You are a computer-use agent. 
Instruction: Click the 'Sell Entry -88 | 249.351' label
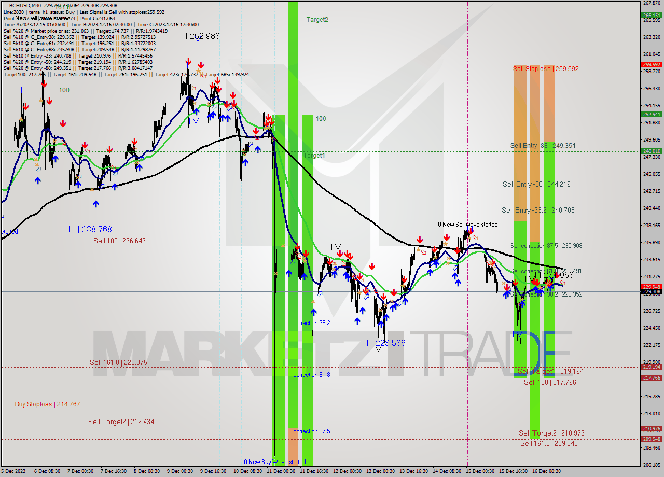[543, 145]
